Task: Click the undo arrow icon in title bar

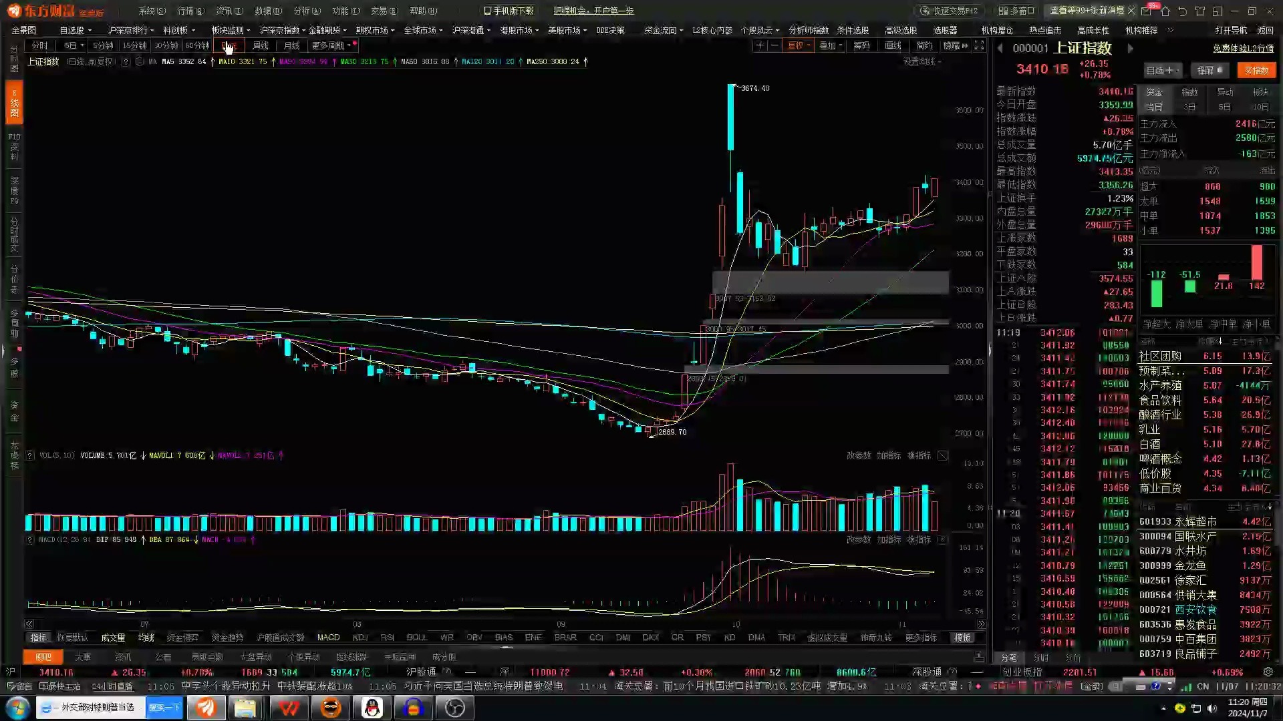Action: click(x=1183, y=11)
